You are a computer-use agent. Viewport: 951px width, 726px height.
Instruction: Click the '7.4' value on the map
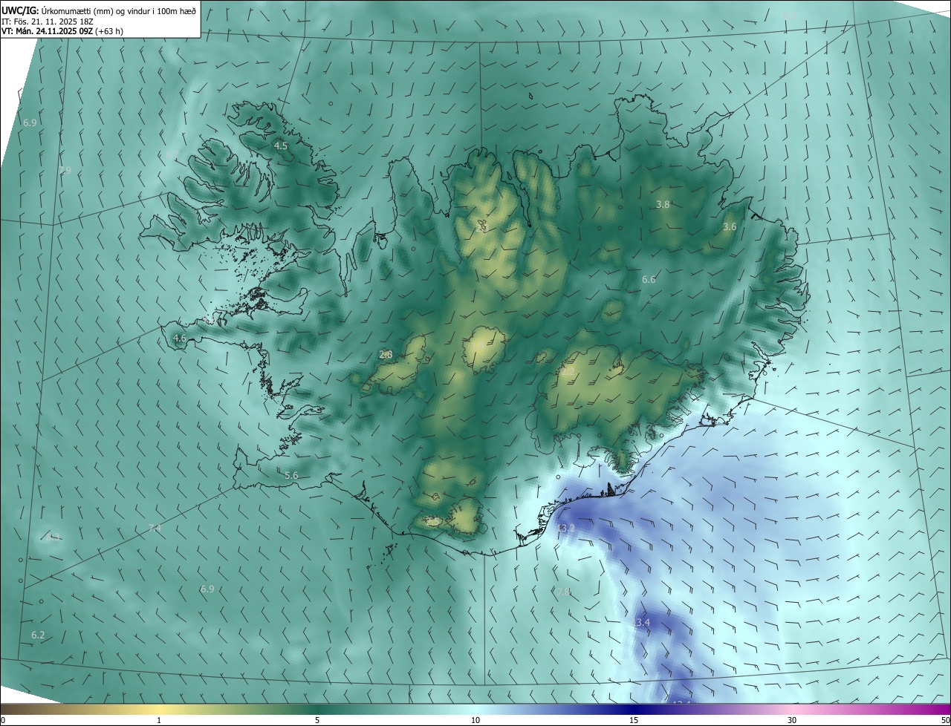(155, 529)
